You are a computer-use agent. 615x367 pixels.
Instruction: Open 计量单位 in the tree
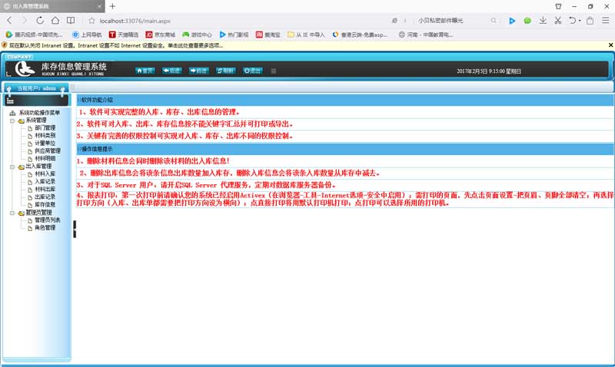45,144
